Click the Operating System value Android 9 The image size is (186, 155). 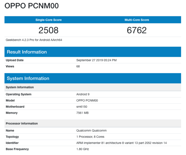(83, 94)
